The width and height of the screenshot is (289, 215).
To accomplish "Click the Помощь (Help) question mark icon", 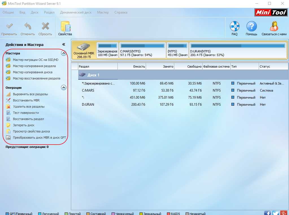I will (251, 27).
